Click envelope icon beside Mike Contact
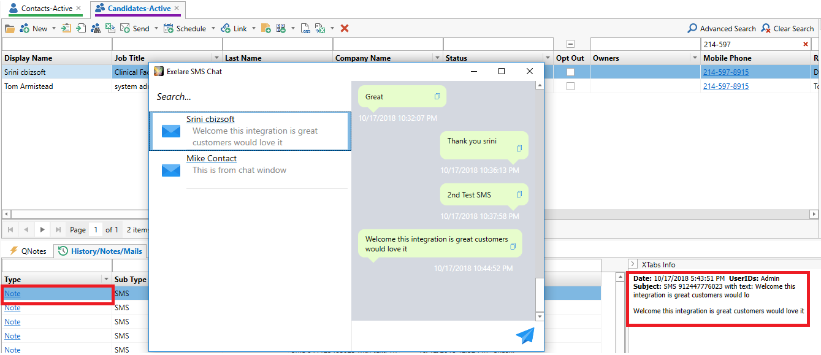This screenshot has height=355, width=821. click(x=171, y=170)
